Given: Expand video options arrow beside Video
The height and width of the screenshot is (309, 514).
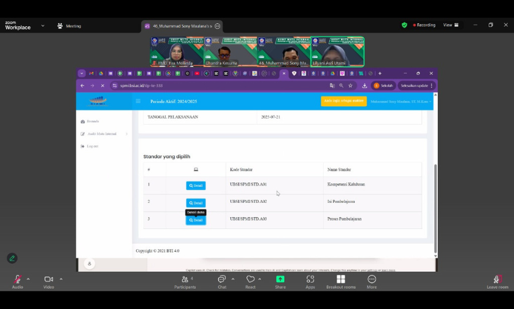Looking at the screenshot, I should [61, 279].
